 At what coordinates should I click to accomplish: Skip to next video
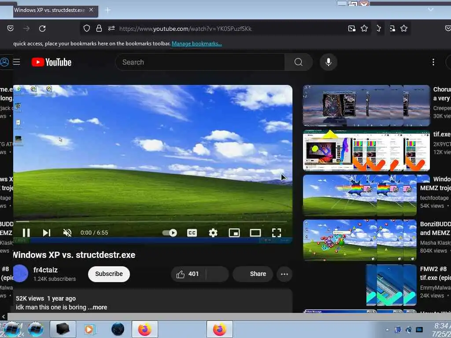pyautogui.click(x=47, y=233)
